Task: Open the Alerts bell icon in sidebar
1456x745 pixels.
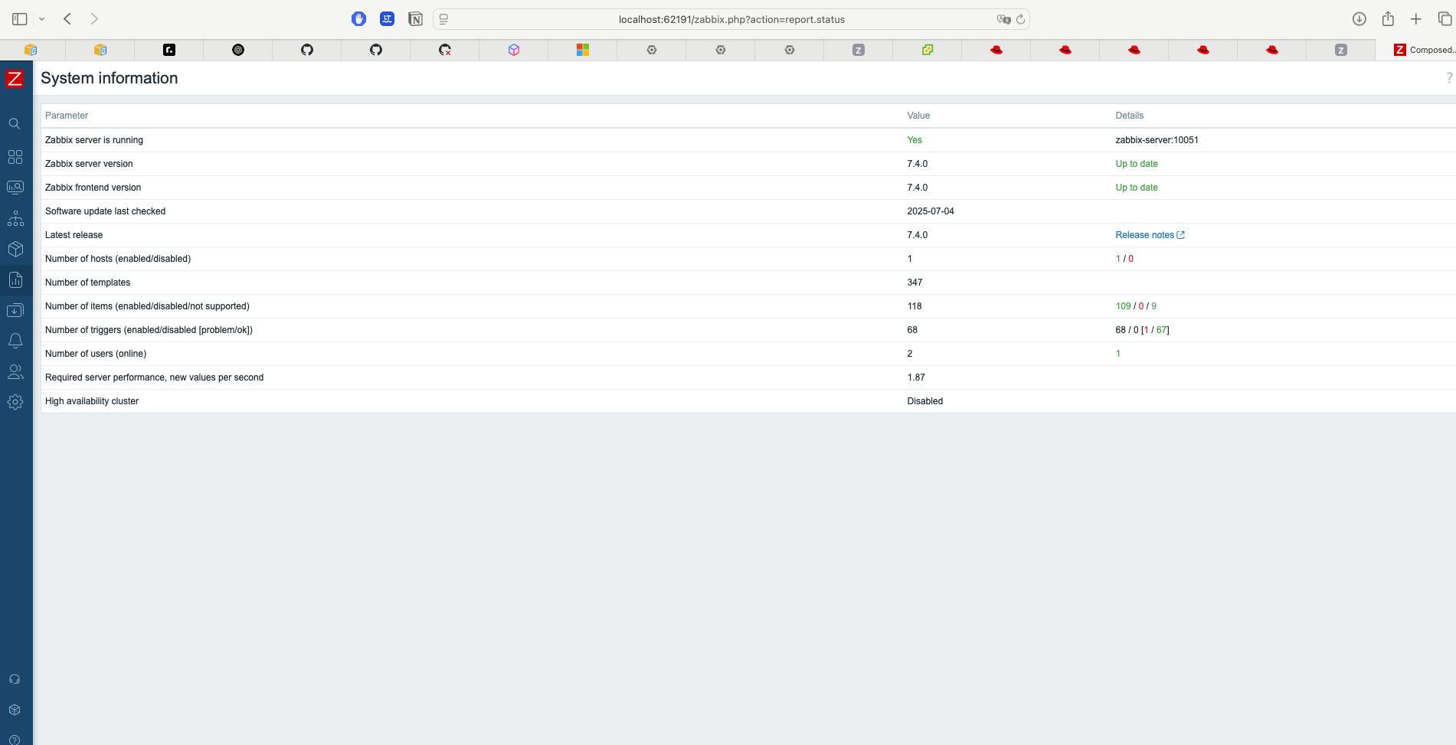Action: tap(15, 341)
